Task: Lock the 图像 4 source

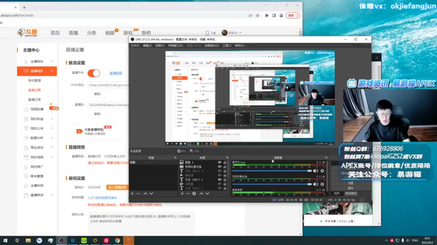Action: tap(225, 162)
